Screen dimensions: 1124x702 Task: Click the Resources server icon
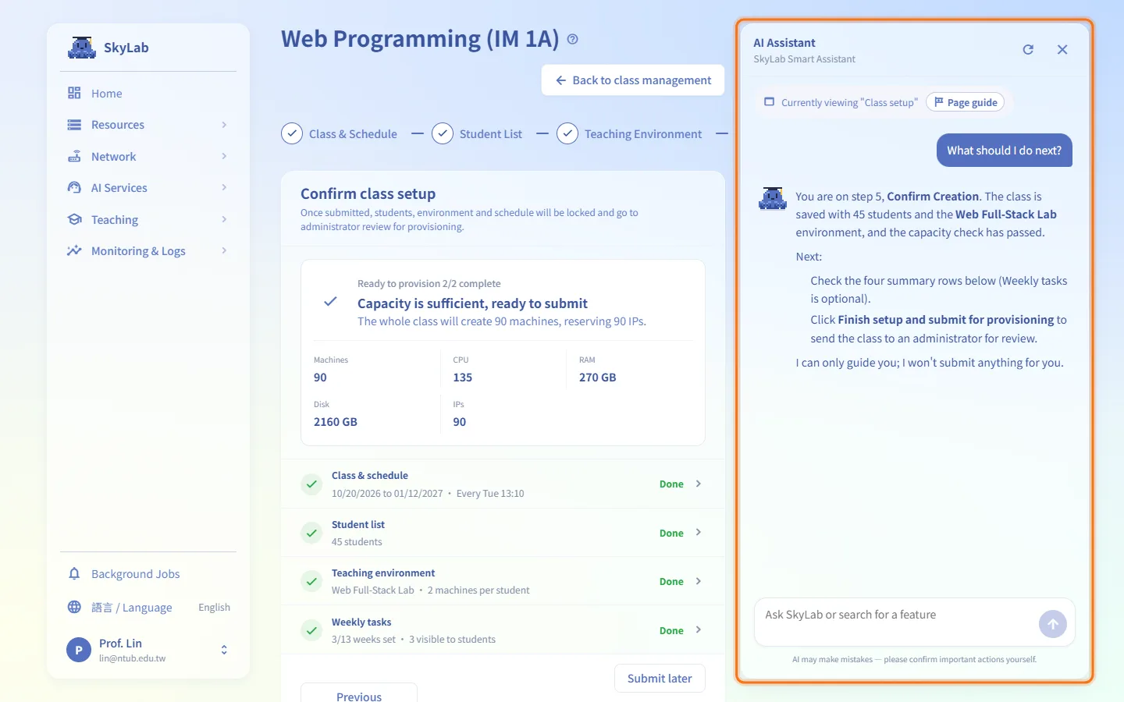pos(74,125)
